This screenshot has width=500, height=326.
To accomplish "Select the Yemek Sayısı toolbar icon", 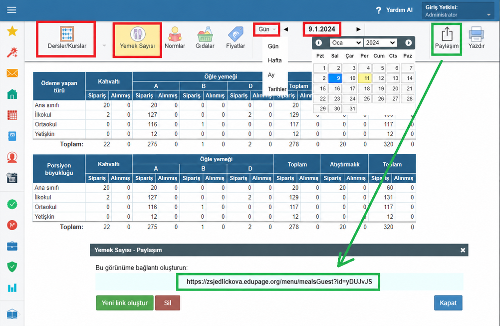I will [x=137, y=34].
